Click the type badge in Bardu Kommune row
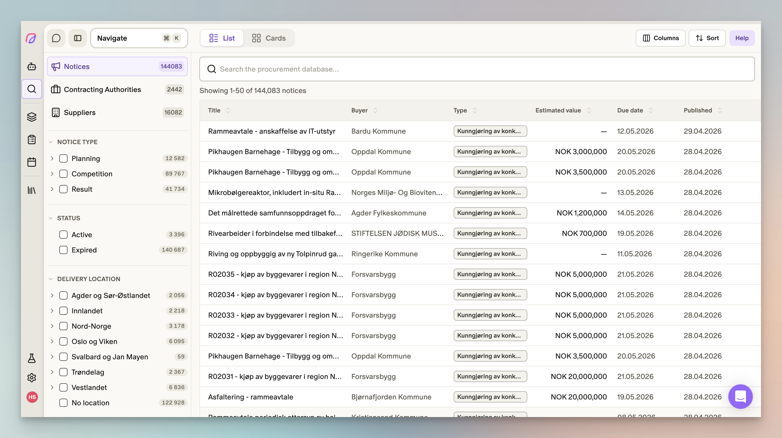The height and width of the screenshot is (438, 782). coord(490,131)
